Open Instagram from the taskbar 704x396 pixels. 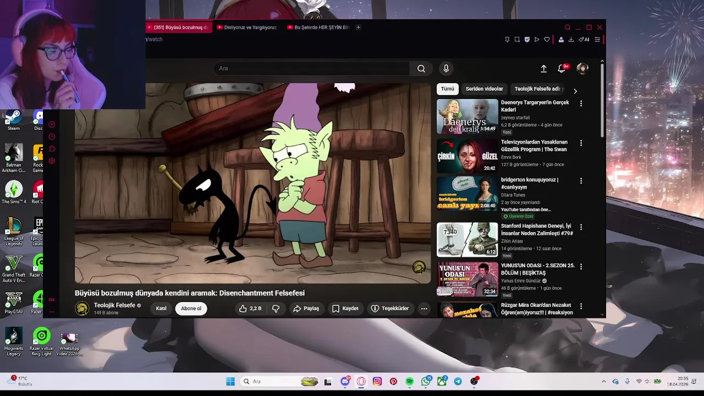click(x=377, y=381)
